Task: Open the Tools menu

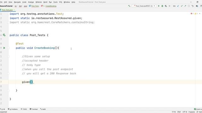Action: click(56, 2)
